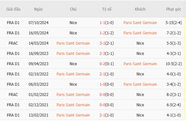Click Paris Saint Germain in 14/03/2024 row
This screenshot has height=122, width=186.
coord(73,43)
